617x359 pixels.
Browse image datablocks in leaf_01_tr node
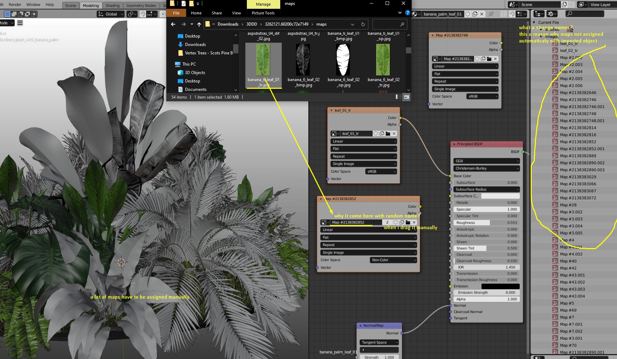click(x=335, y=134)
